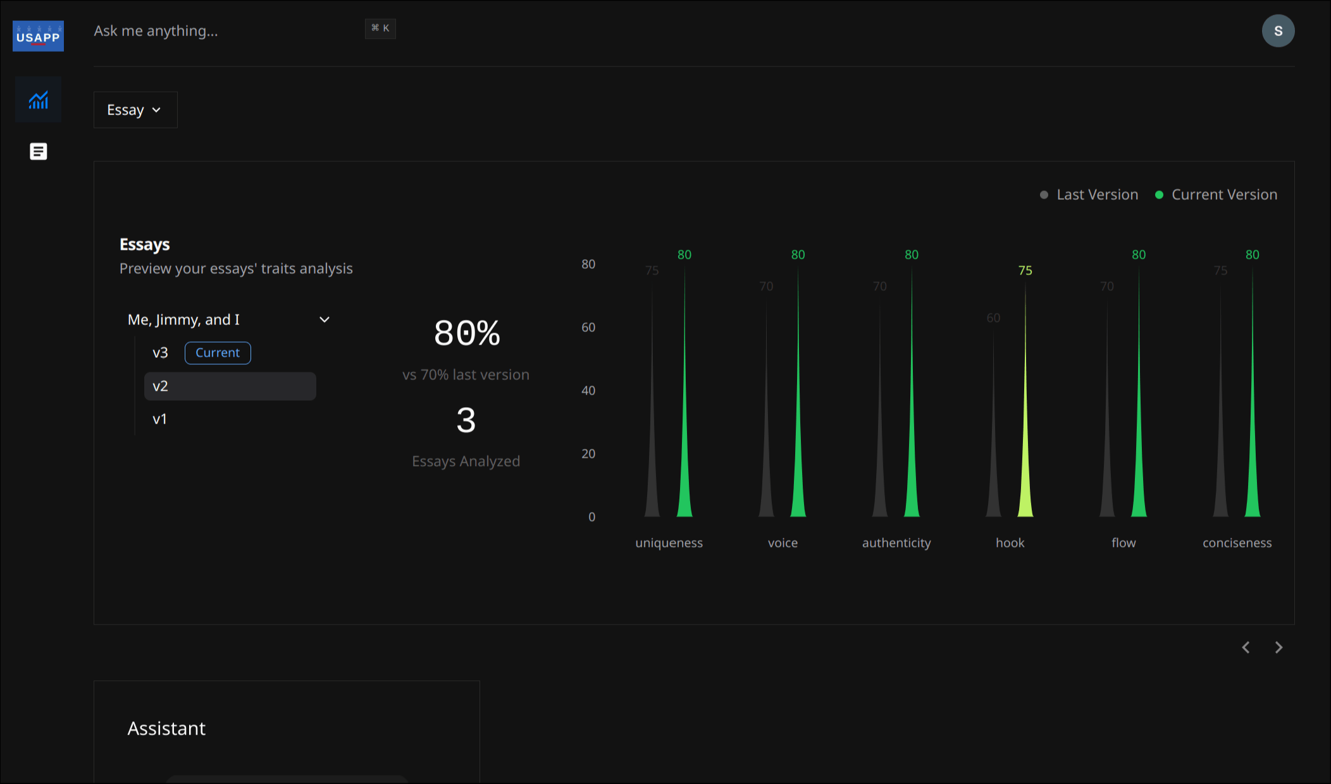Select the Current badge next to v3

tap(218, 352)
